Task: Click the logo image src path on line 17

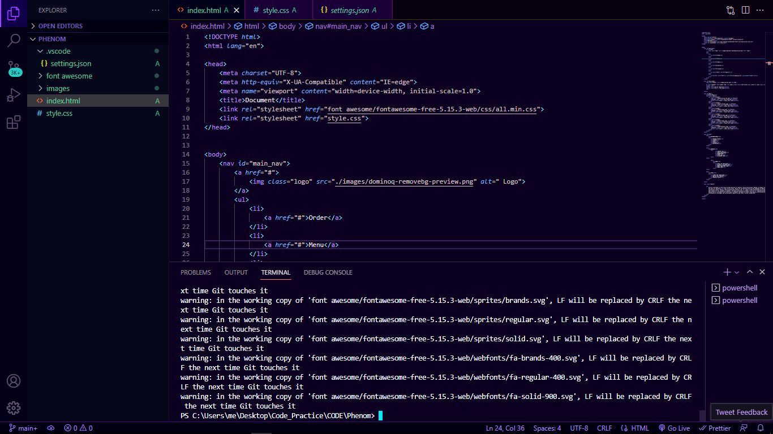Action: coord(404,181)
